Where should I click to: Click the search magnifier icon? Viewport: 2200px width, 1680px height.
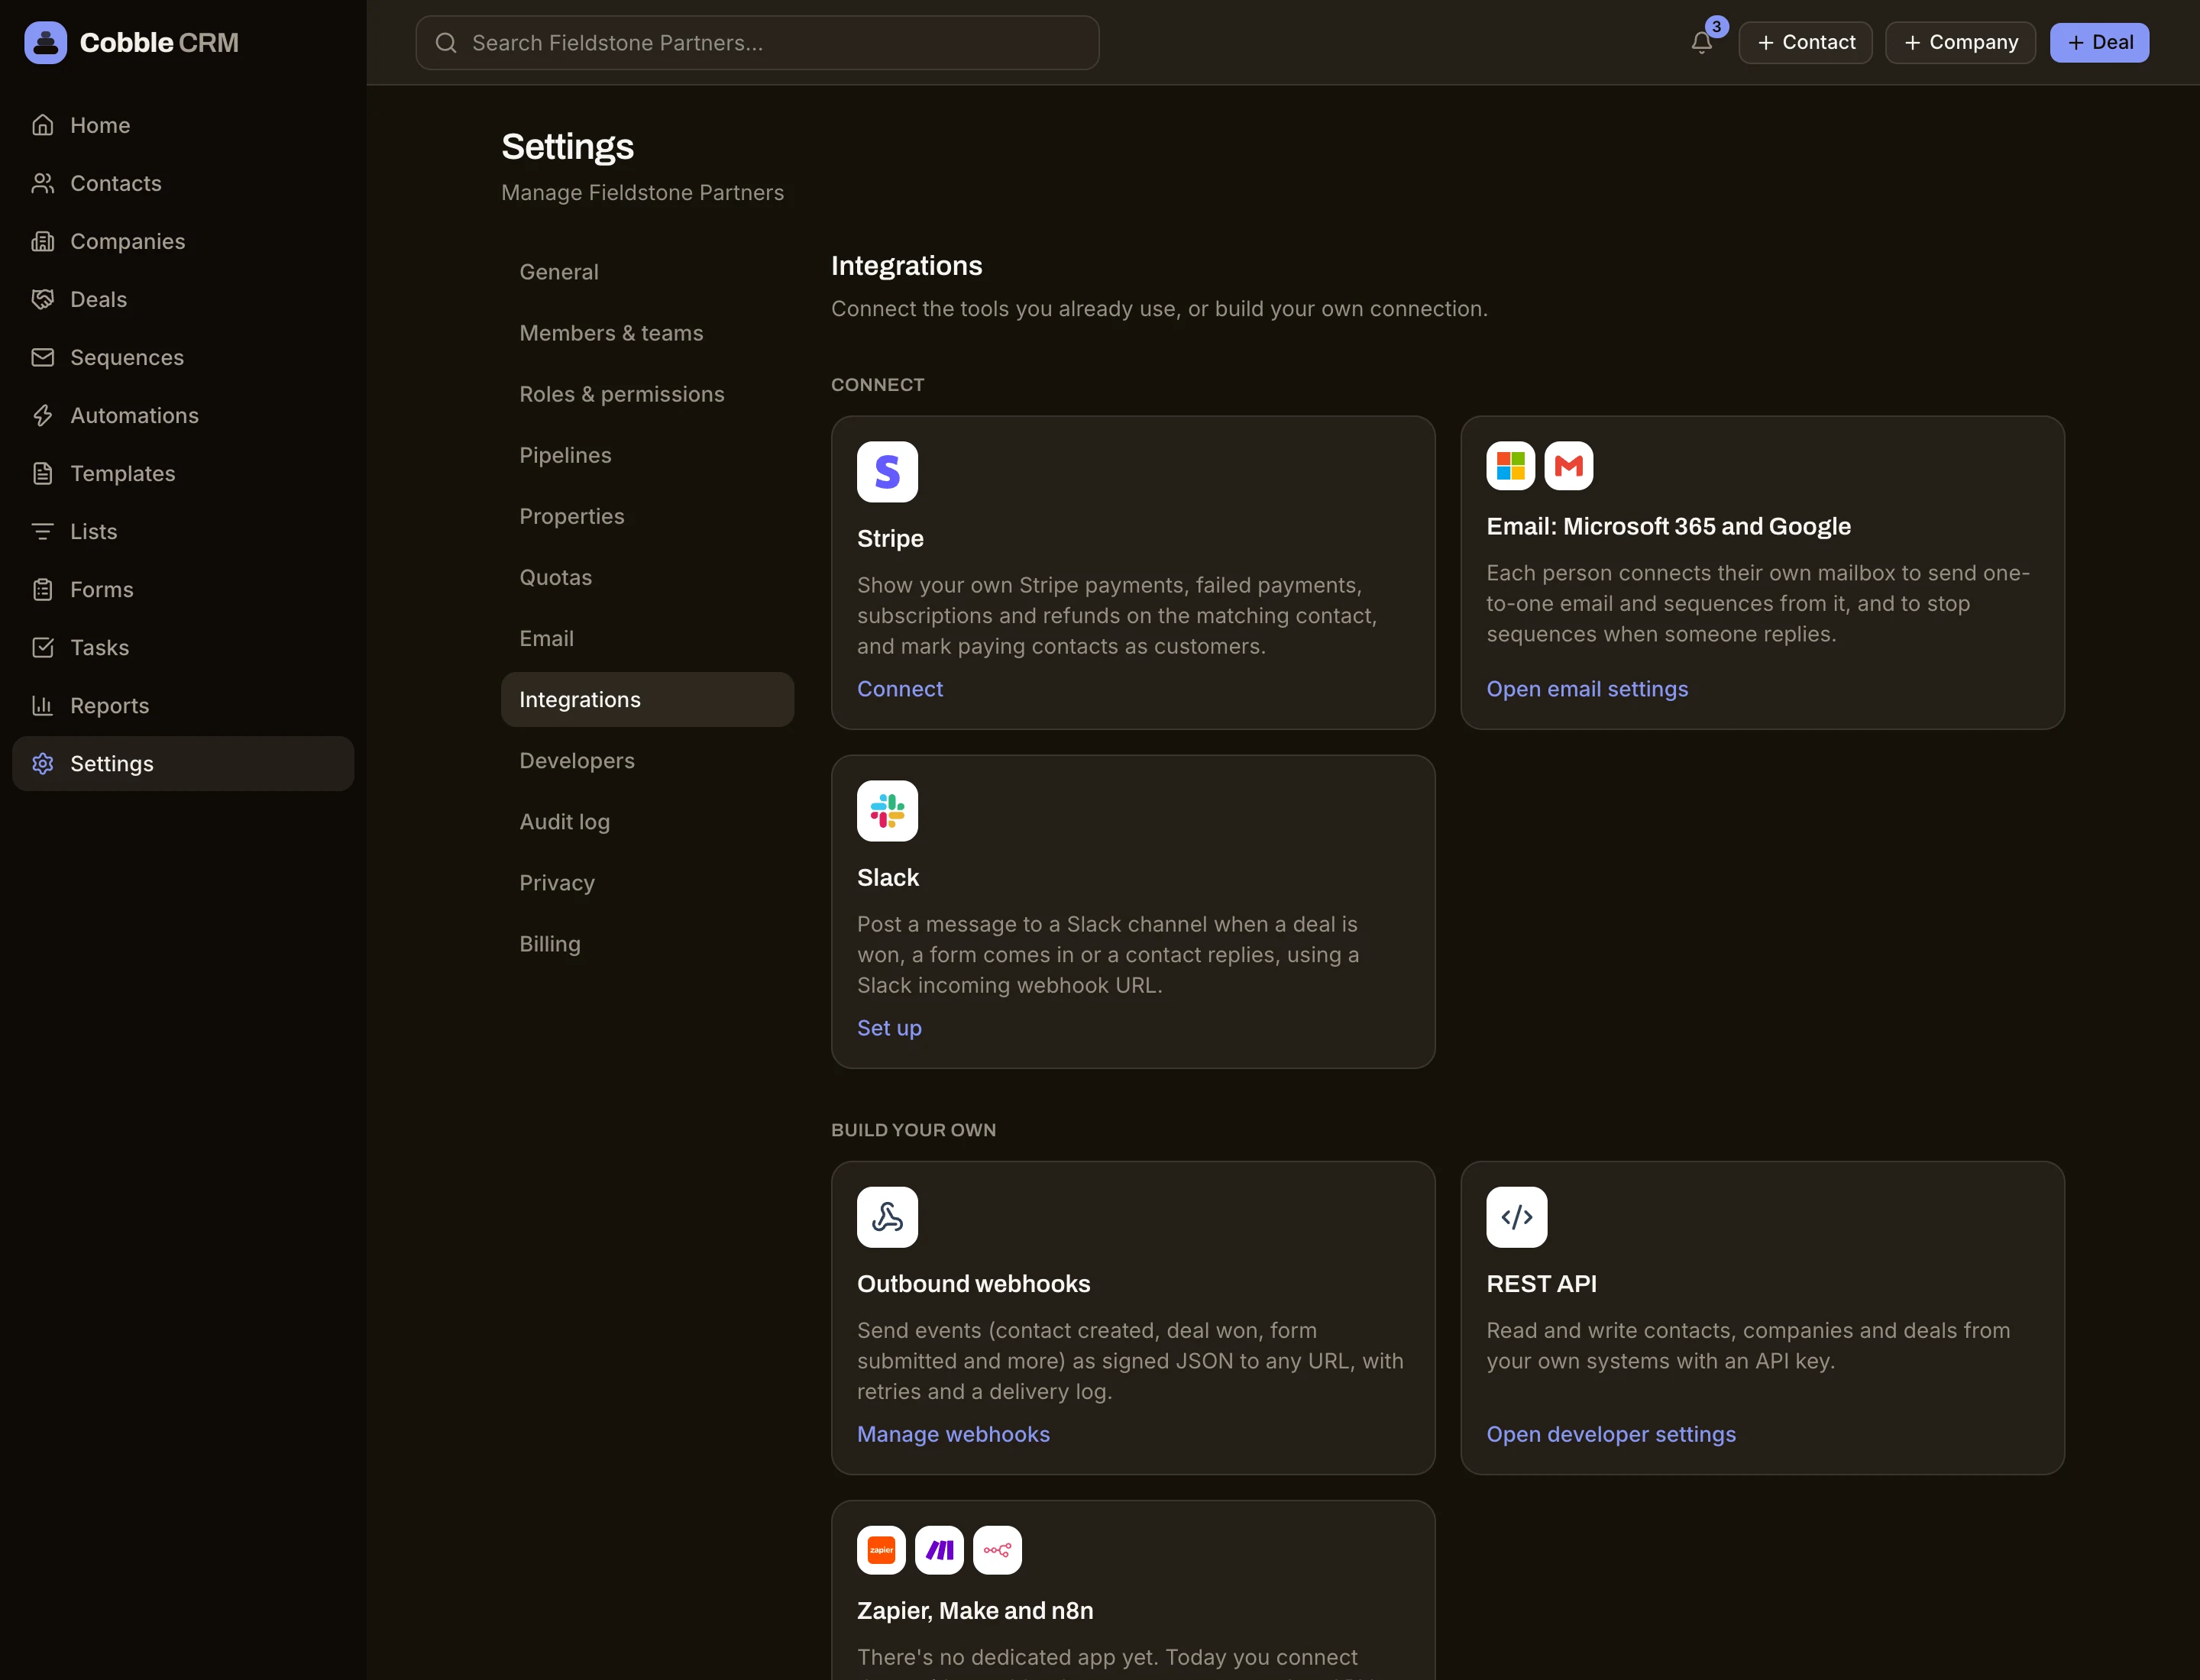[x=446, y=43]
